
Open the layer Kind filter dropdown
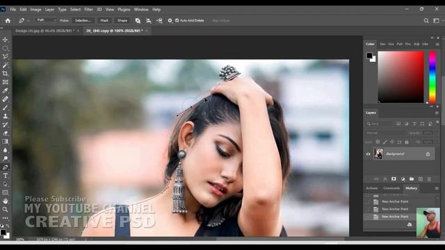point(380,124)
